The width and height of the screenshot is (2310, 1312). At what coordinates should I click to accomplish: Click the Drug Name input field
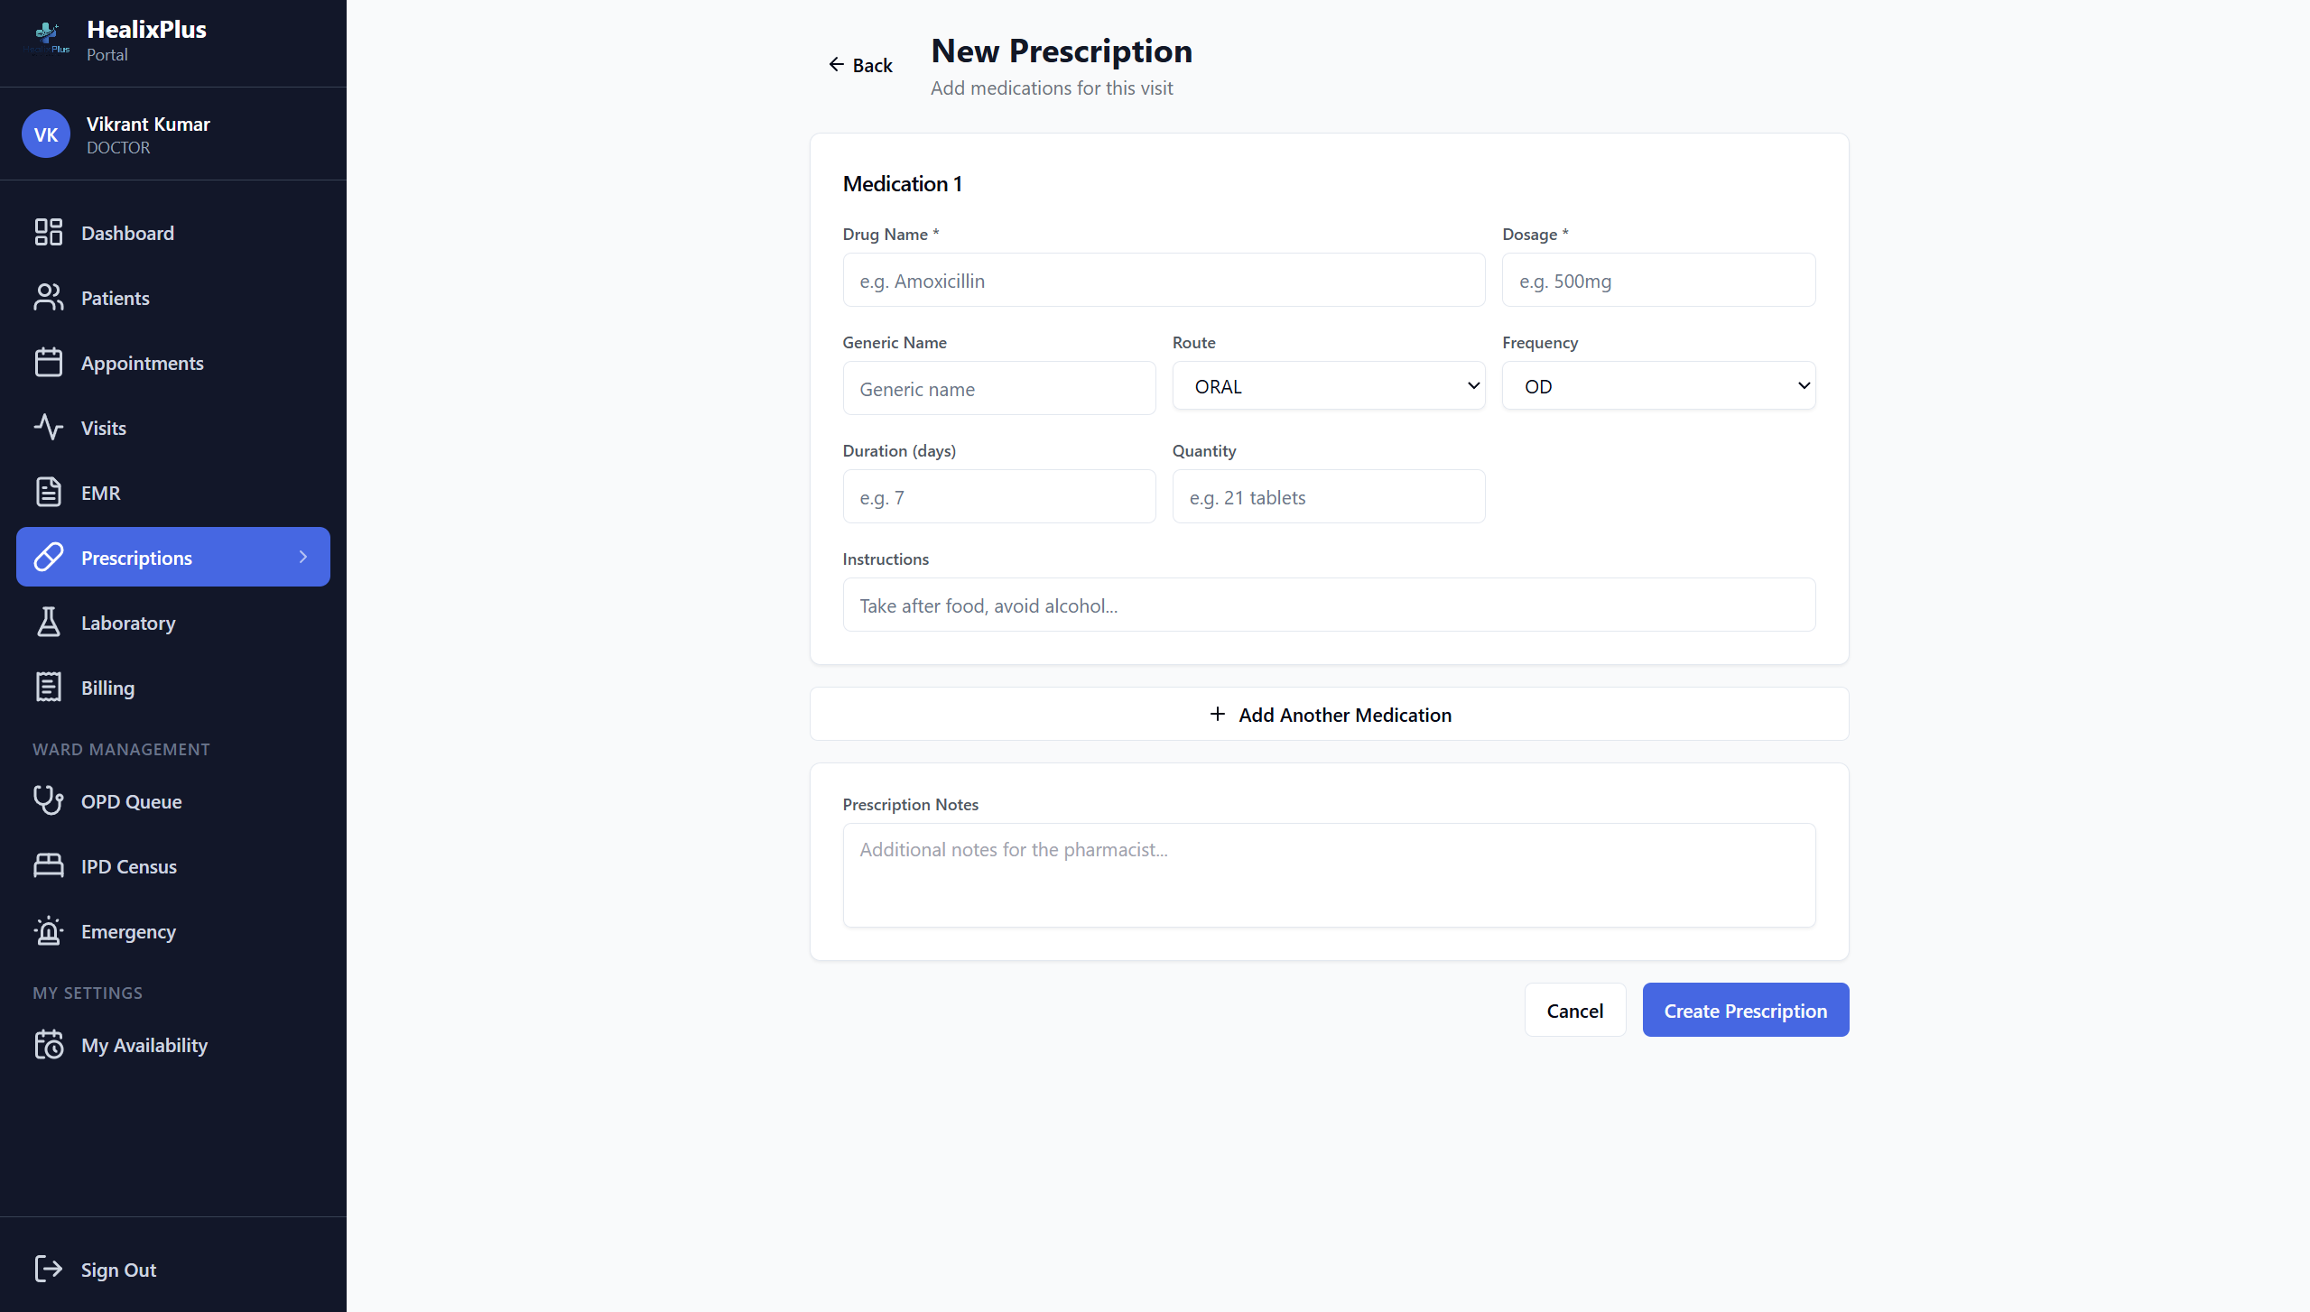(x=1163, y=280)
